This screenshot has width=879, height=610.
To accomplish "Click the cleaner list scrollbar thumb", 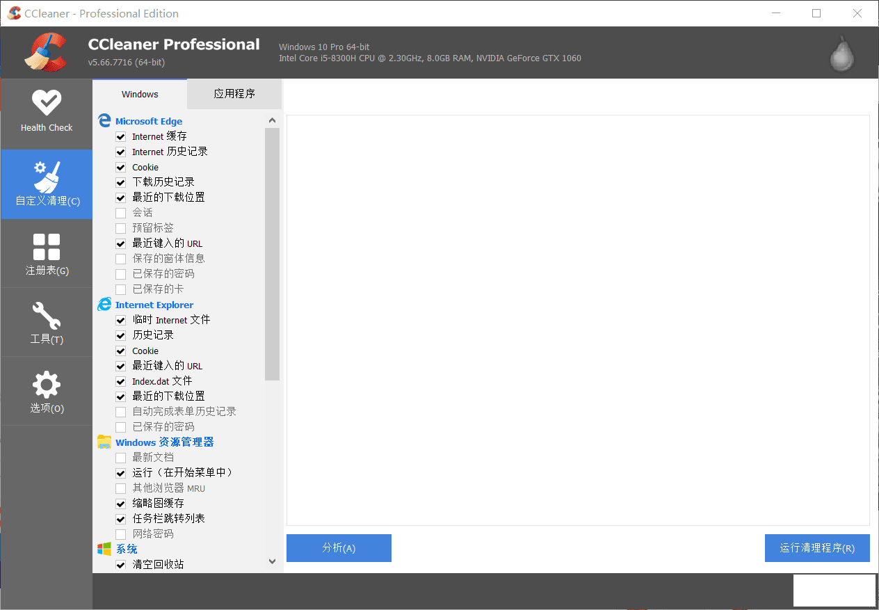I will click(x=272, y=254).
